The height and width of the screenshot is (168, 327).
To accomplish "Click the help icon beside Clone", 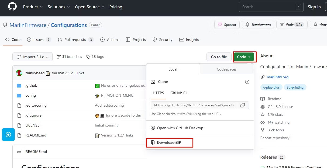I will coord(247,82).
